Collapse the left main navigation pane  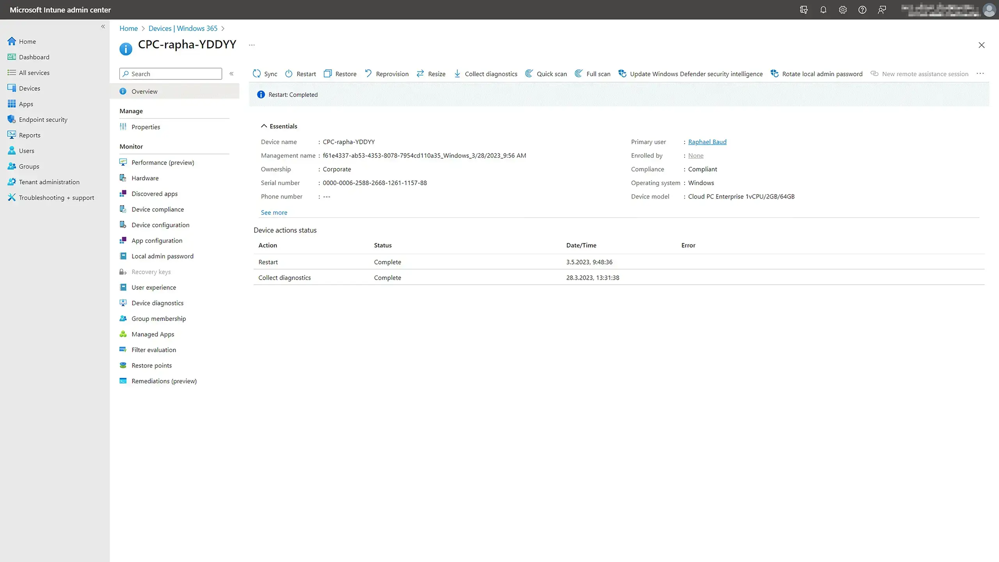point(103,27)
